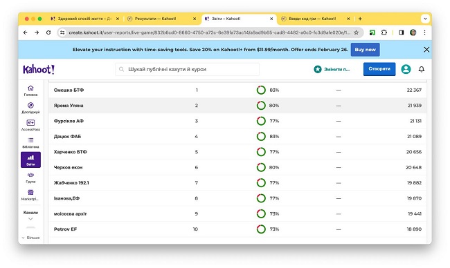Open player row Смєшко БТФ
This screenshot has height=268, width=450.
(x=237, y=90)
